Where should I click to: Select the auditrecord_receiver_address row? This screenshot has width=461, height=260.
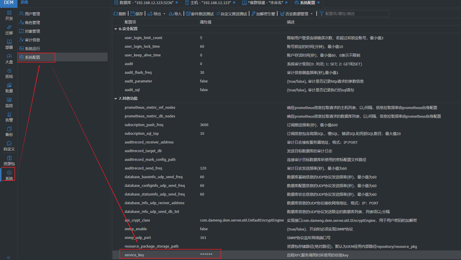pos(286,142)
